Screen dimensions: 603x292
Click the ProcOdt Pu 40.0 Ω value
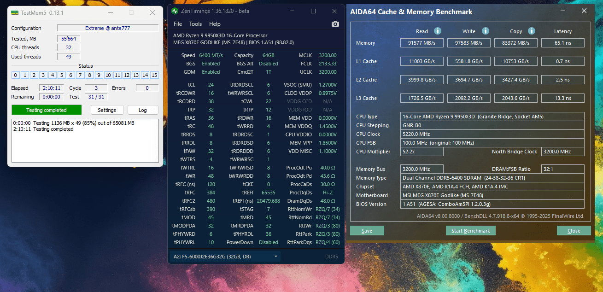(x=328, y=168)
